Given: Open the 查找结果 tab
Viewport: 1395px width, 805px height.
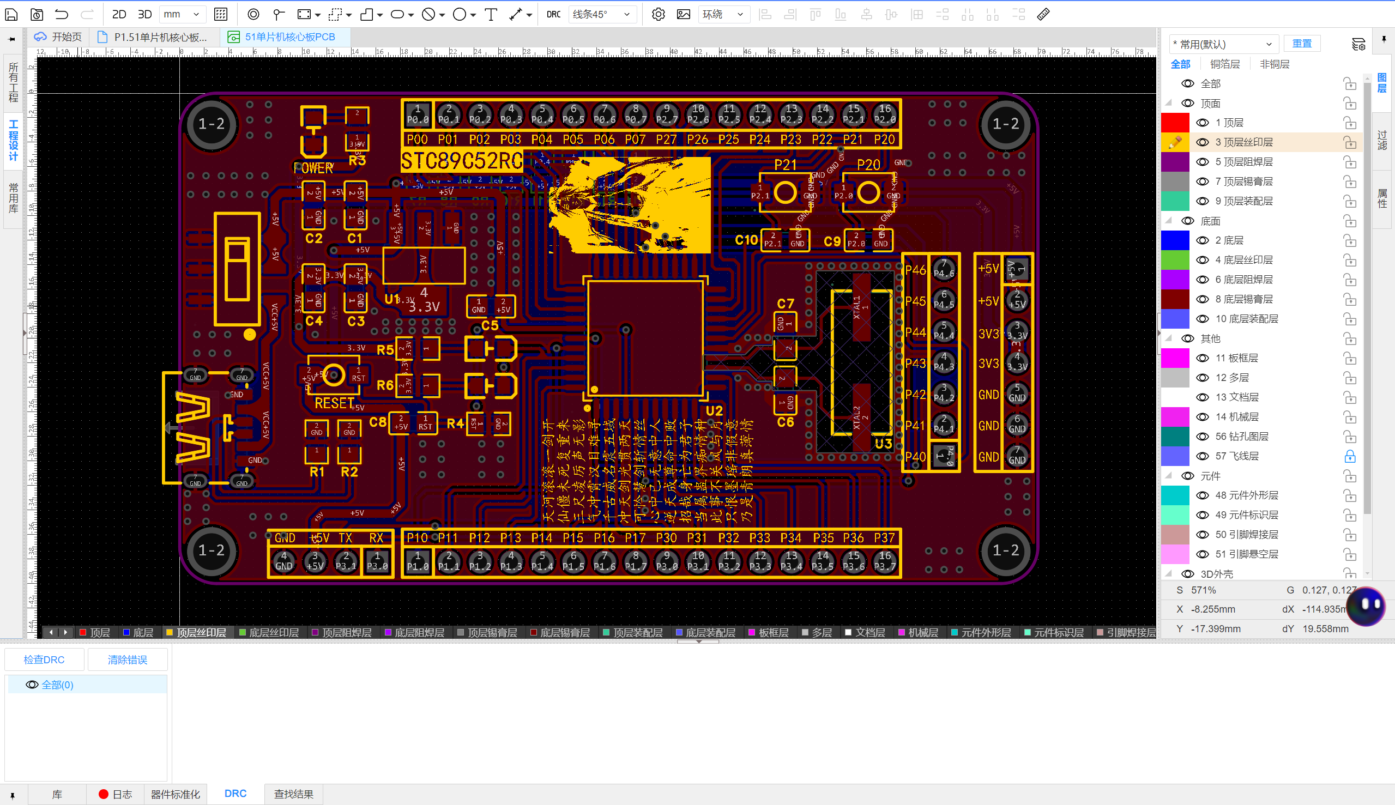Looking at the screenshot, I should (294, 795).
